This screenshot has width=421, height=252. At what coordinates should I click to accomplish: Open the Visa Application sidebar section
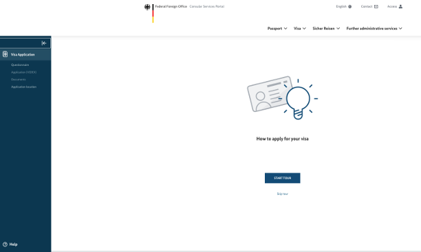25,54
